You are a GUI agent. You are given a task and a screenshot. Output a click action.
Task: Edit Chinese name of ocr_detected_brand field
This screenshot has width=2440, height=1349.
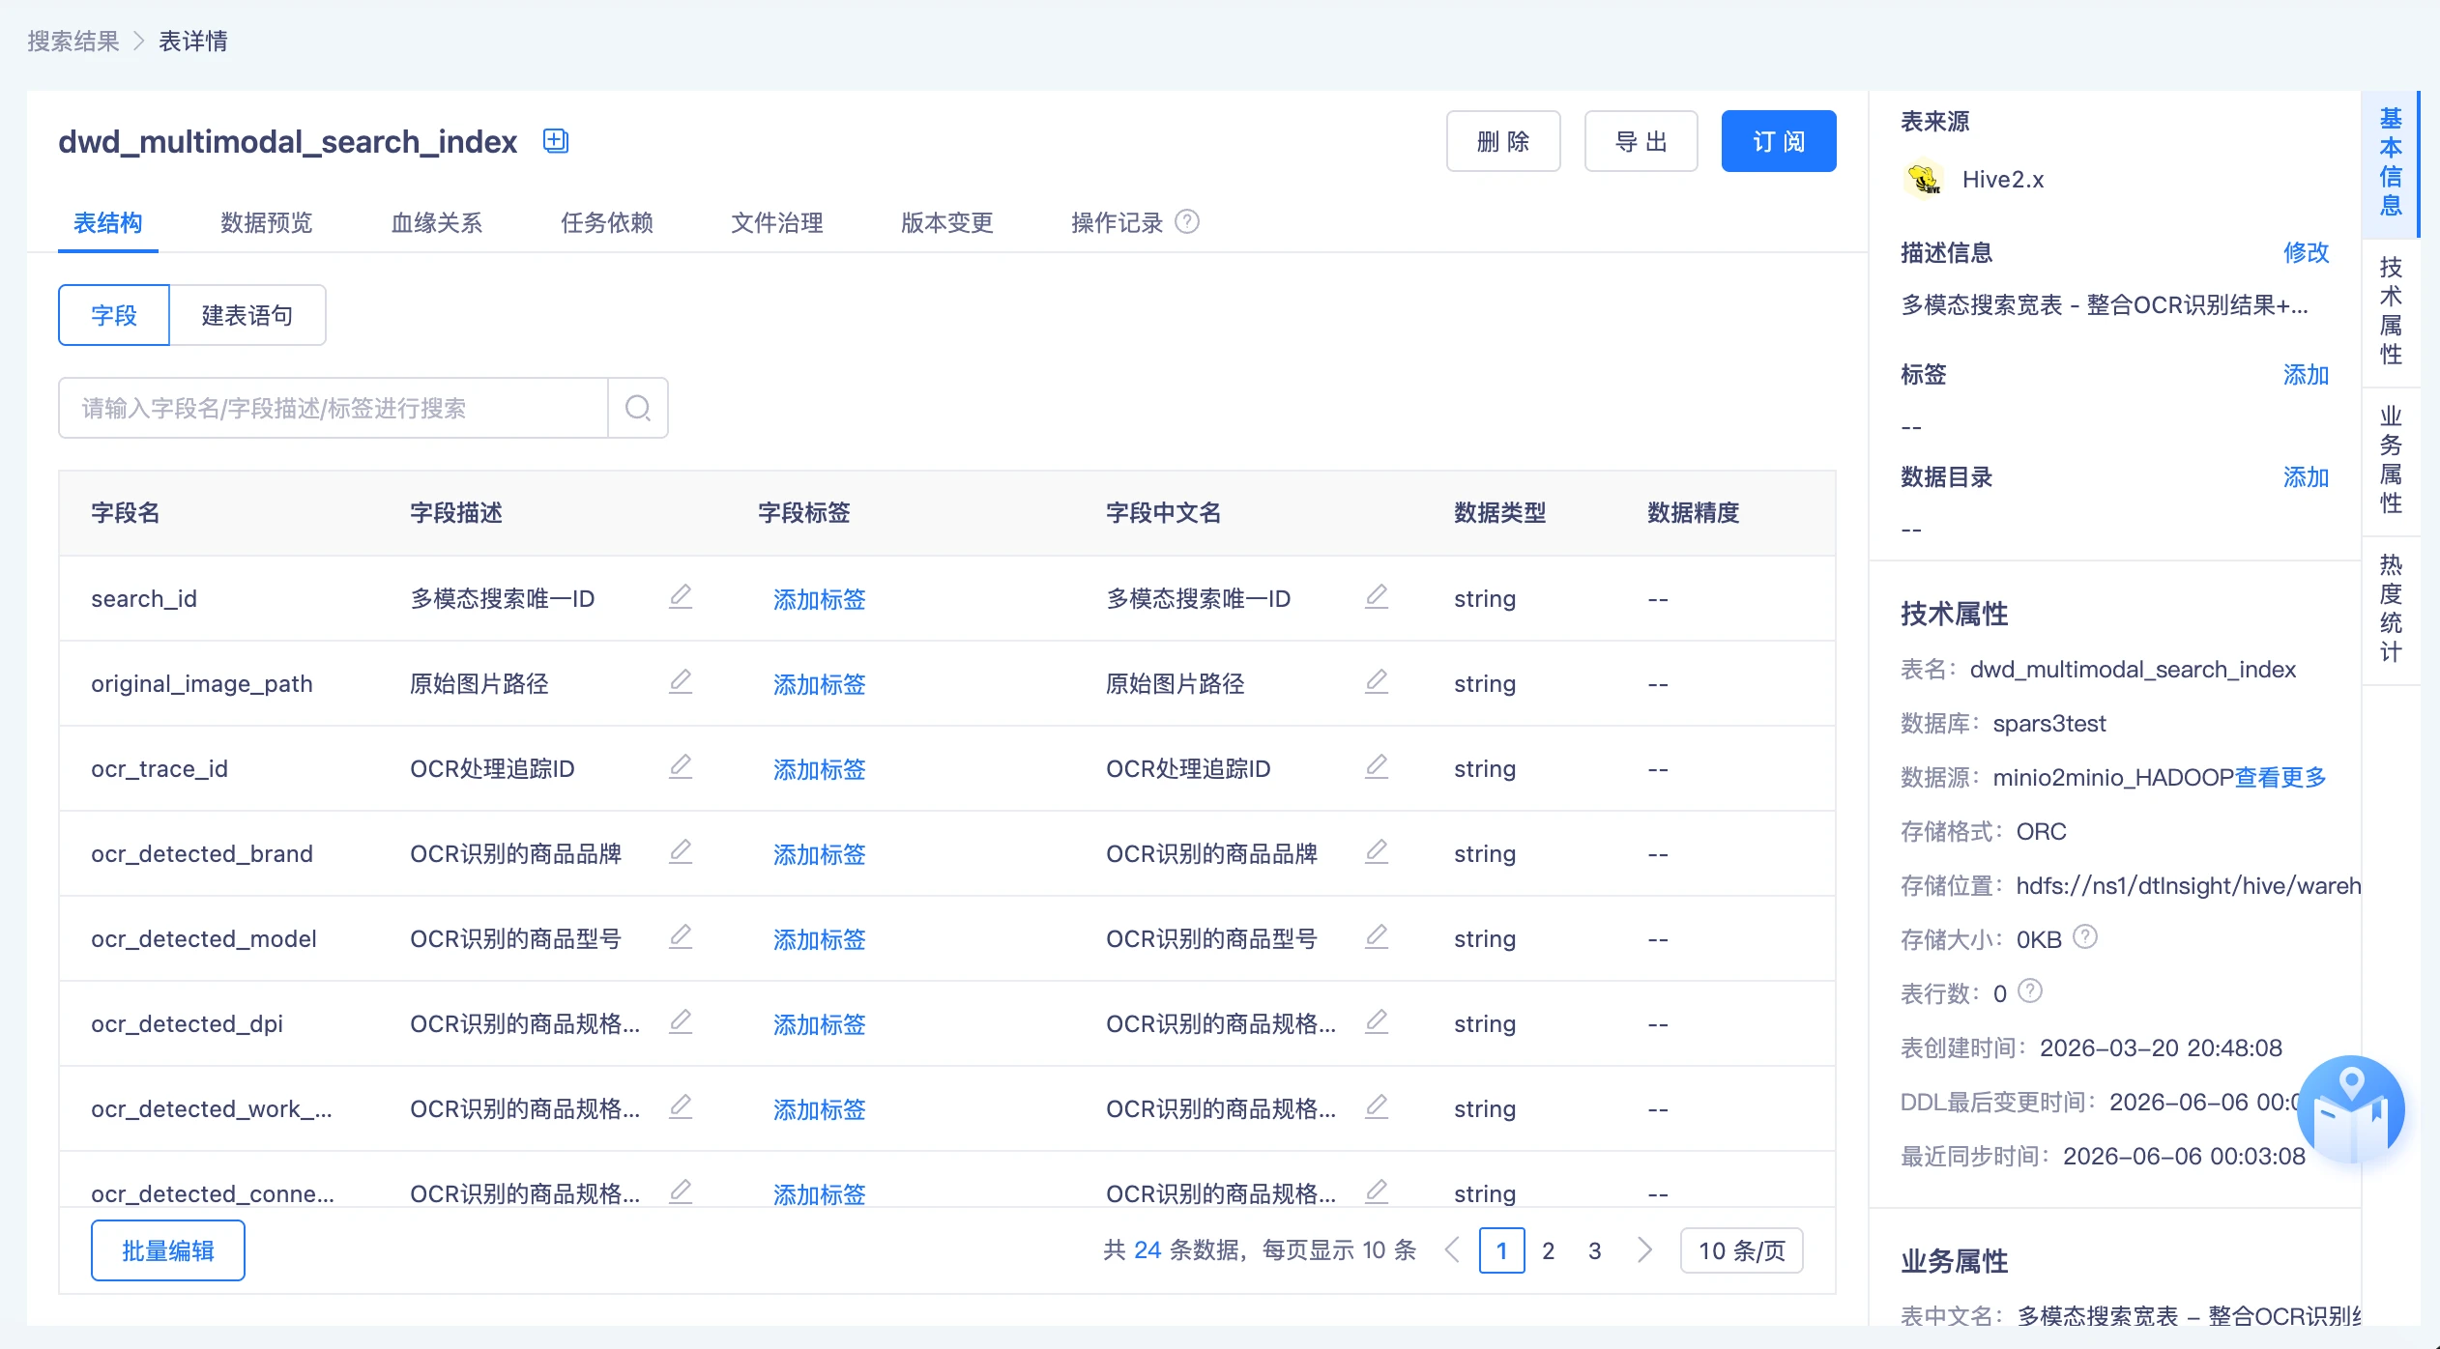[x=1377, y=851]
